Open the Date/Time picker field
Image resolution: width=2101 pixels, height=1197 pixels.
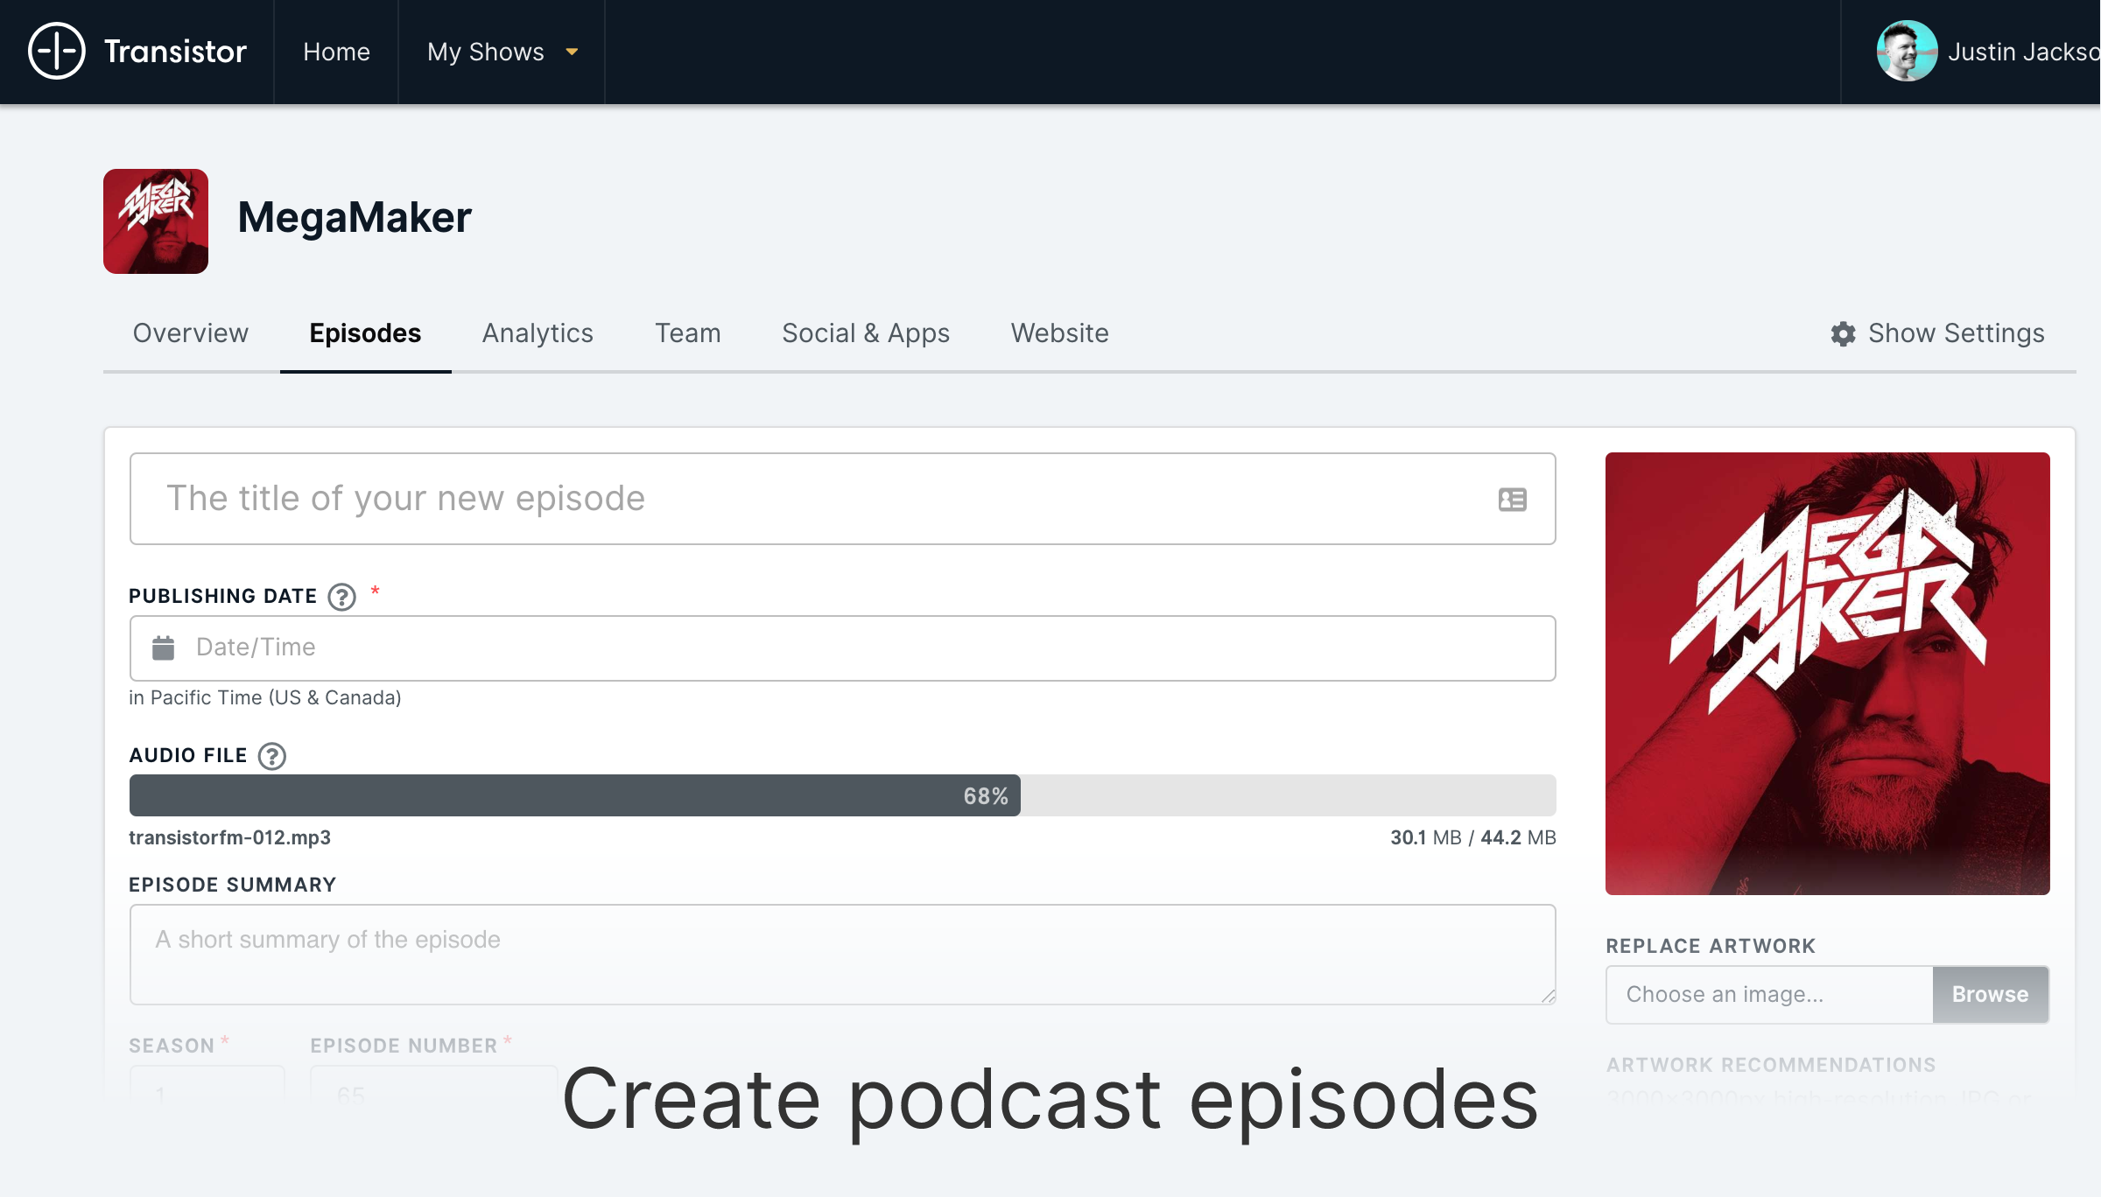840,647
